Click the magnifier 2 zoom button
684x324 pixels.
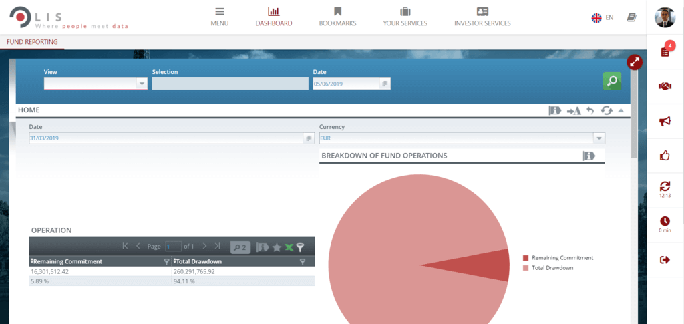240,247
